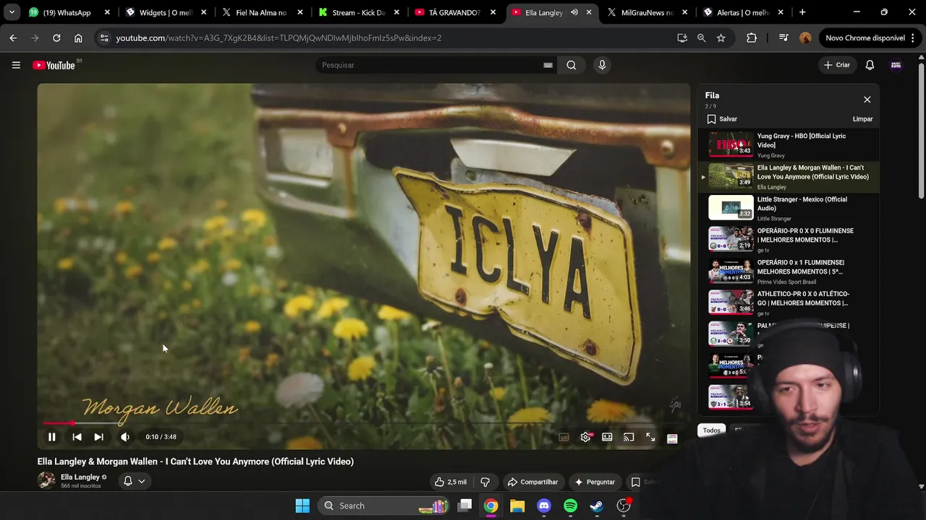Open File Explorer from taskbar
The height and width of the screenshot is (520, 926).
(x=517, y=506)
